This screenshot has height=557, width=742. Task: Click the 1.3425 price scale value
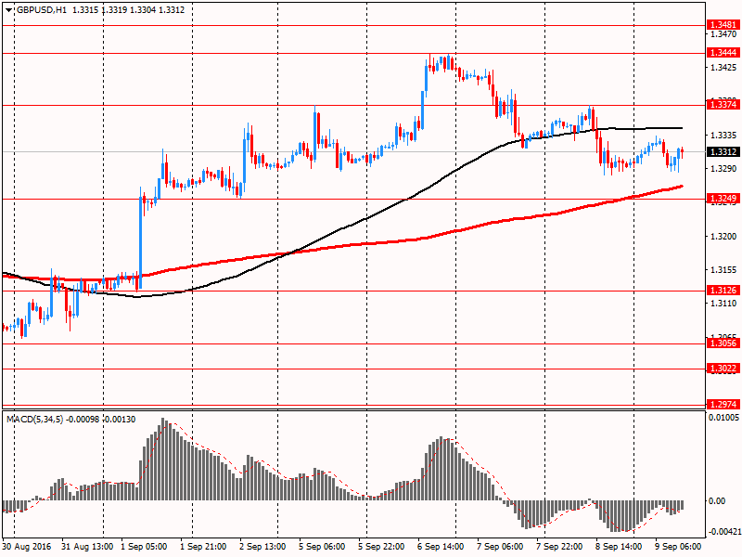tap(724, 68)
